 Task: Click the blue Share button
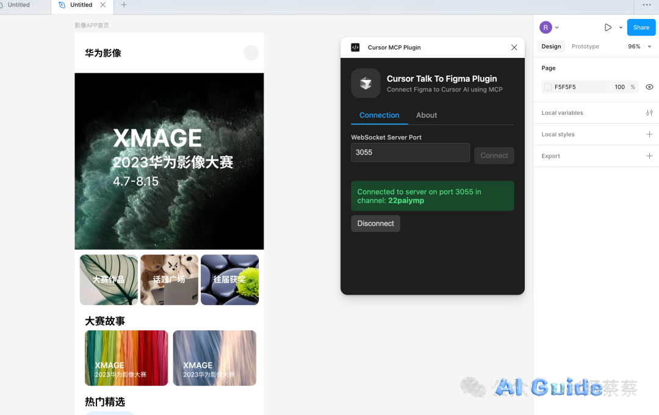coord(641,27)
